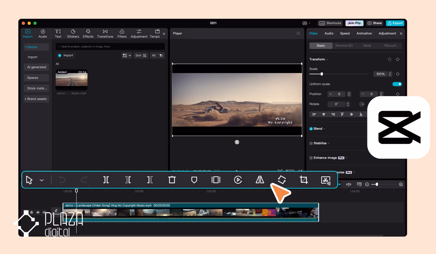Screen dimensions: 436x254
Task: Open the Shortcuts panel
Action: [330, 23]
